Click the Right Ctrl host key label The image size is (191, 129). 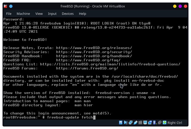coord(175,123)
